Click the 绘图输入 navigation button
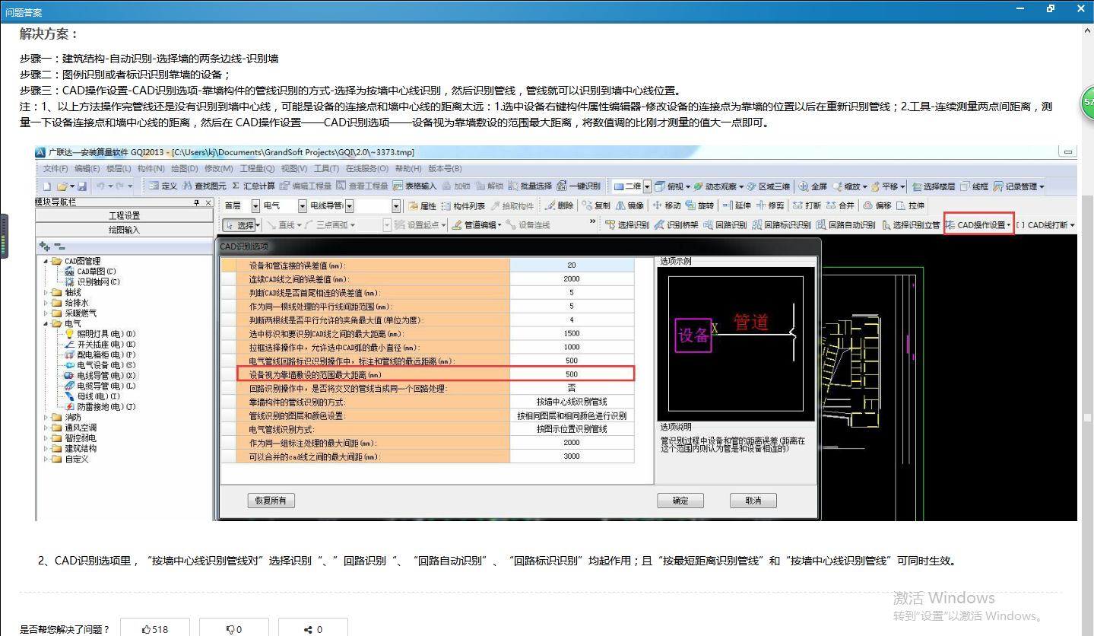Image resolution: width=1094 pixels, height=636 pixels. point(125,229)
